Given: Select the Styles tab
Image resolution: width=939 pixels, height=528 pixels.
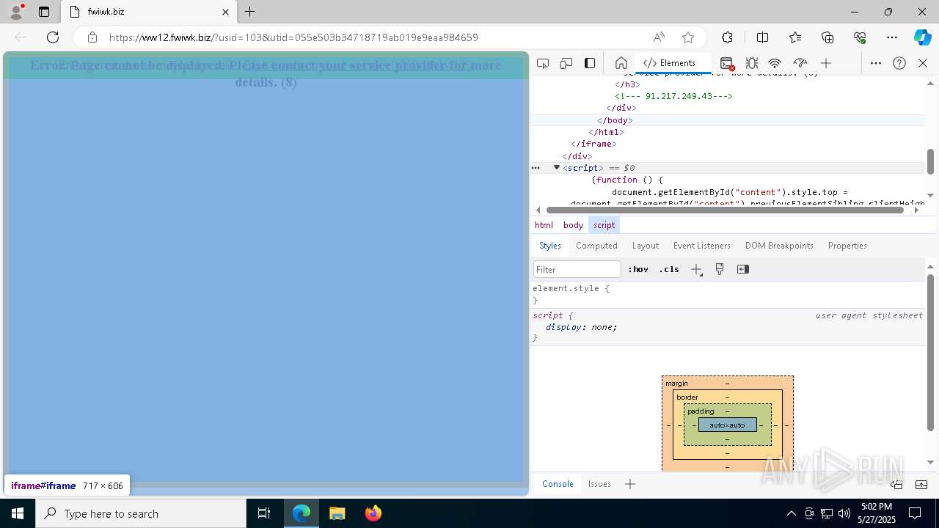Looking at the screenshot, I should tap(550, 246).
